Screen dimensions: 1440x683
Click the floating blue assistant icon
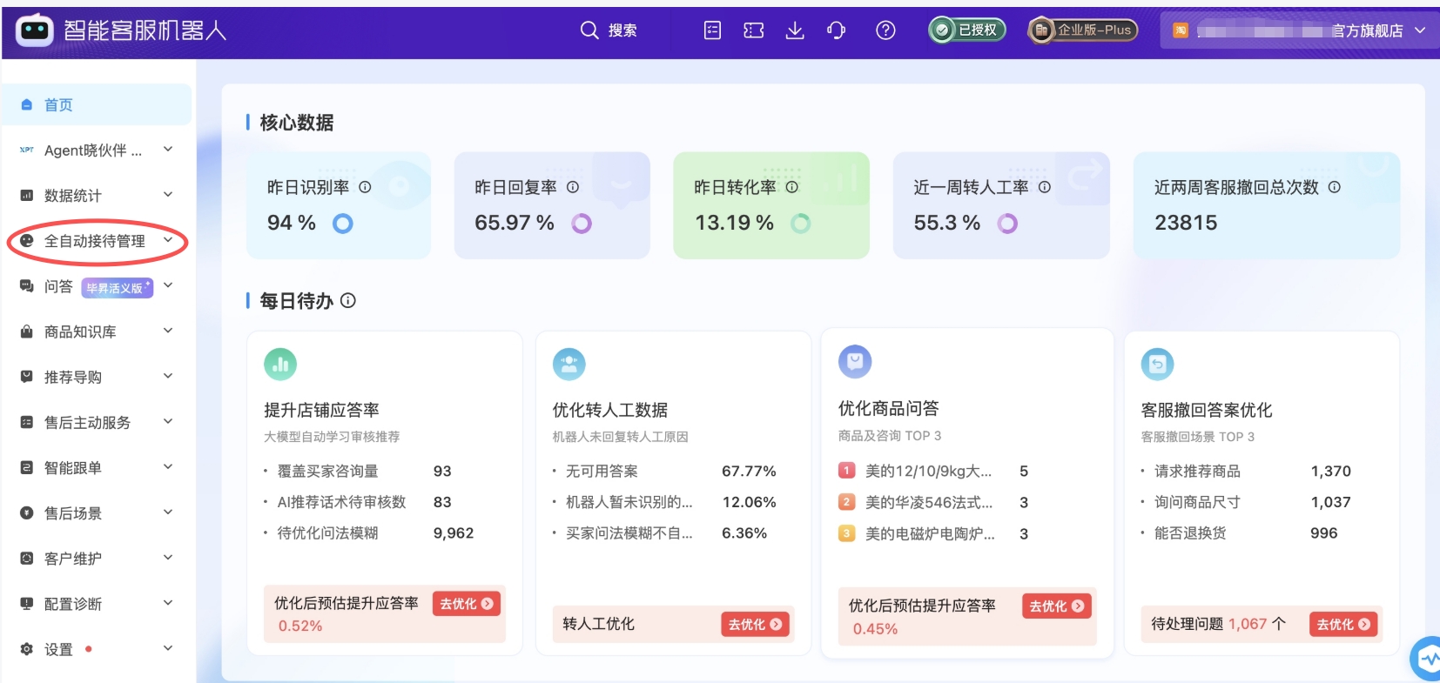[1426, 660]
